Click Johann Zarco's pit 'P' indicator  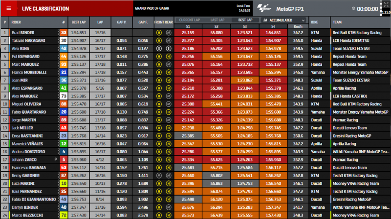pos(56,159)
